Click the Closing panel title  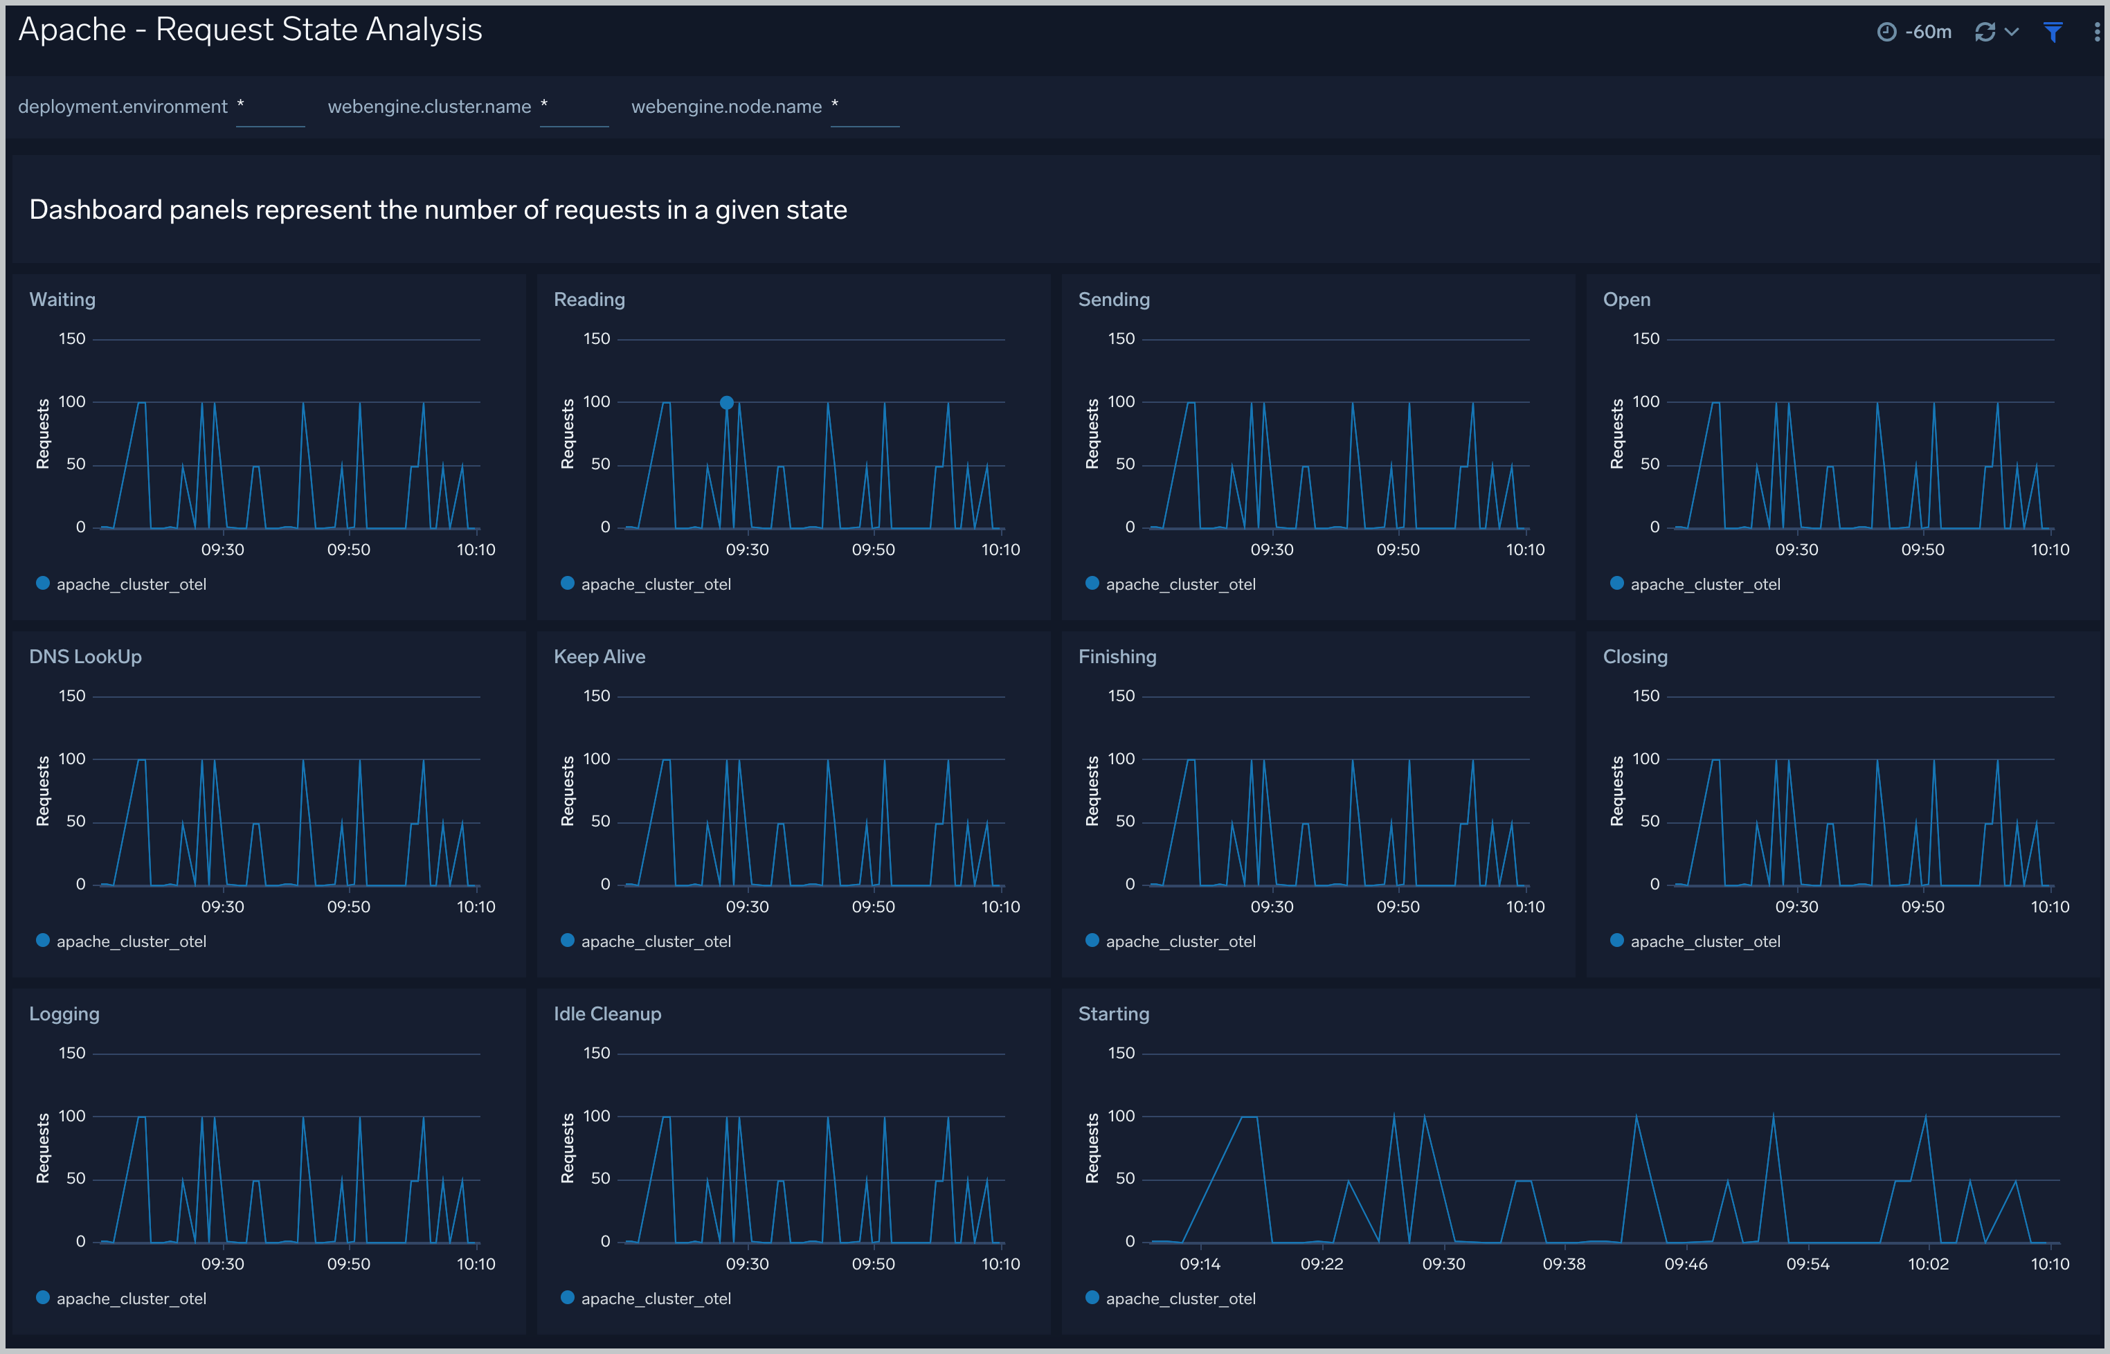(x=1635, y=657)
